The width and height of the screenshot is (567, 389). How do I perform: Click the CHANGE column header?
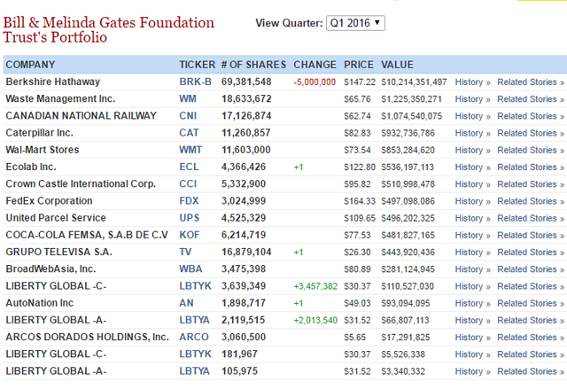(x=315, y=65)
